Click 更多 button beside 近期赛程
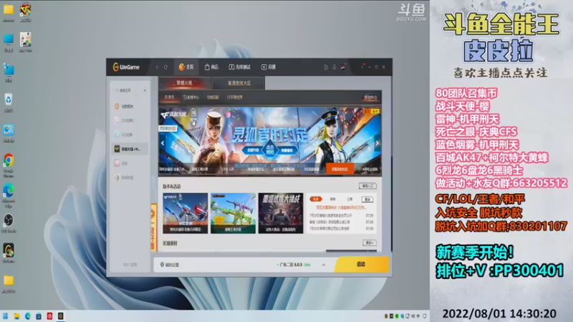Screen dimensions: 573x322 (370, 243)
